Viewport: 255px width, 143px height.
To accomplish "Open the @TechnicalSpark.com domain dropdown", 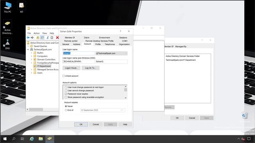I will pos(112,53).
